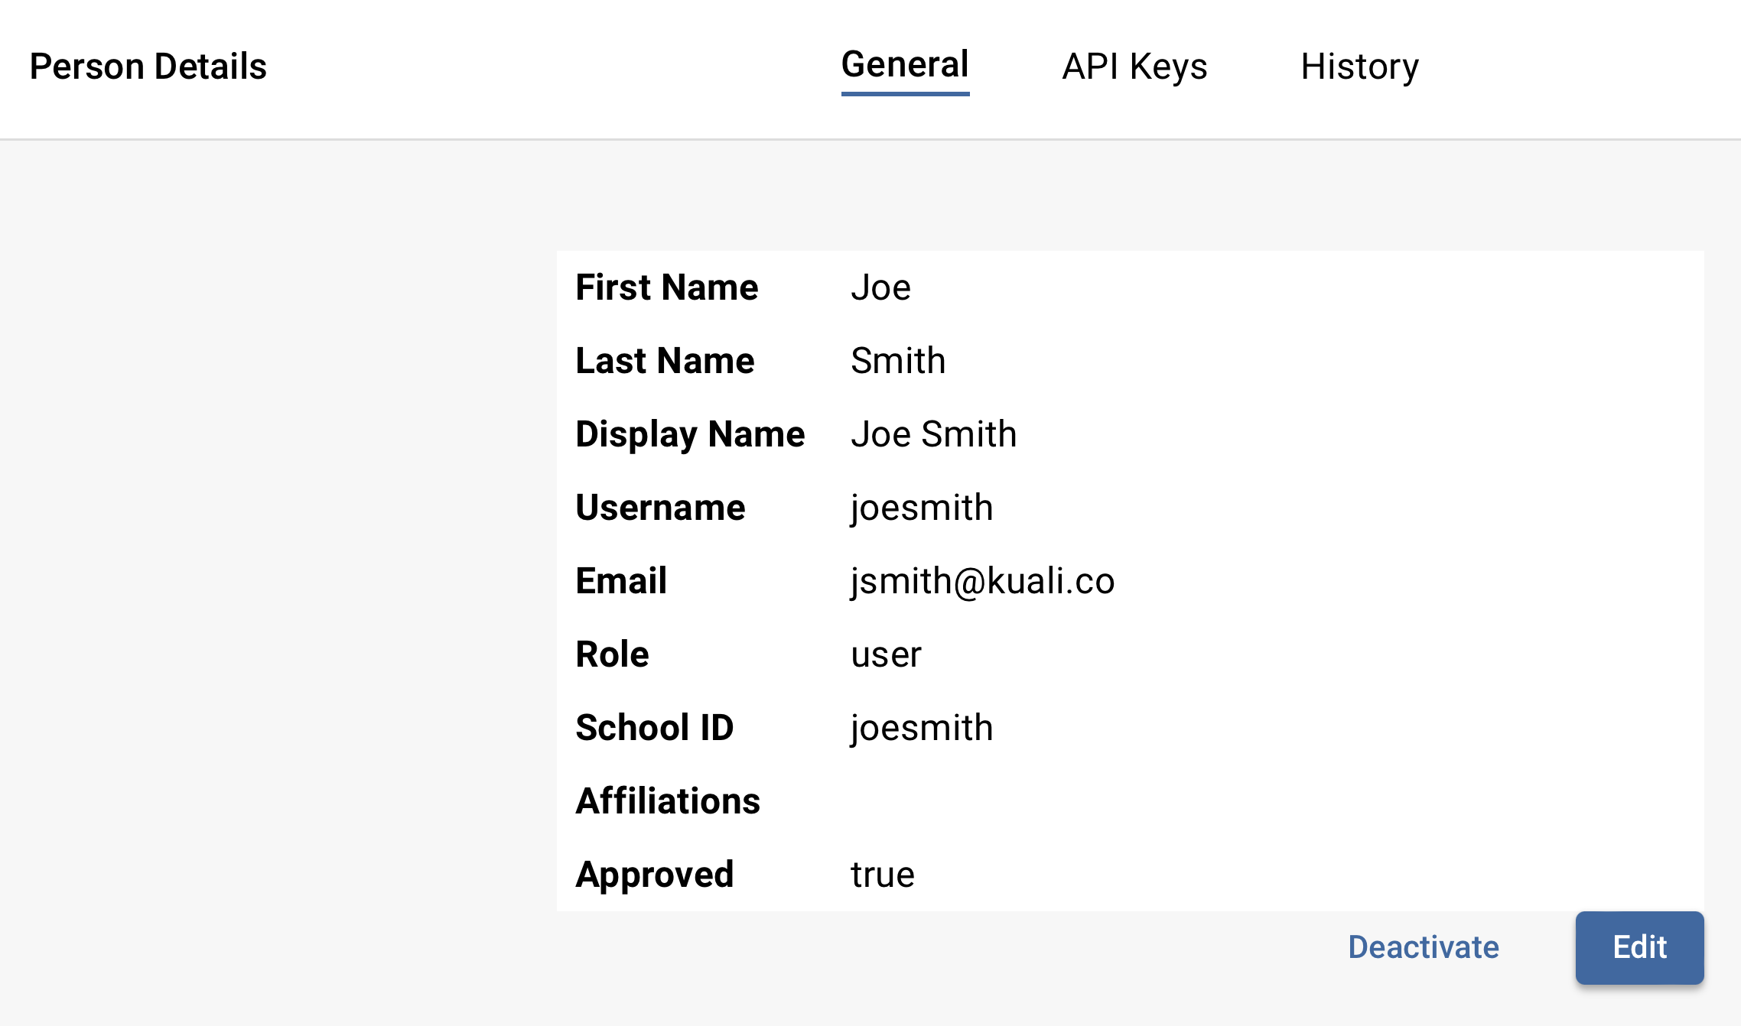
Task: Click the First Name field label
Action: pos(666,288)
